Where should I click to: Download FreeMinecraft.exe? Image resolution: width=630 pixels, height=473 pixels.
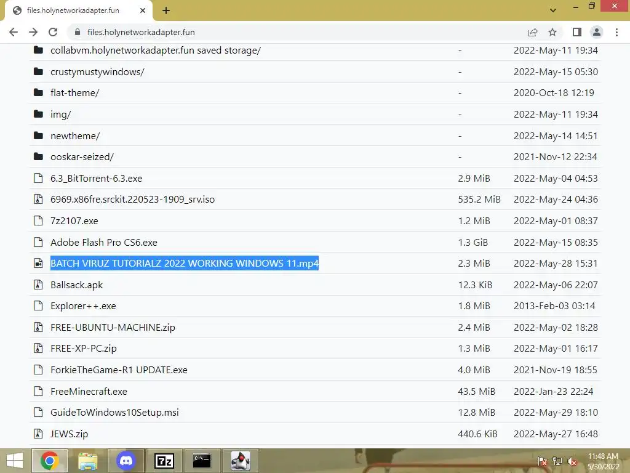[89, 391]
